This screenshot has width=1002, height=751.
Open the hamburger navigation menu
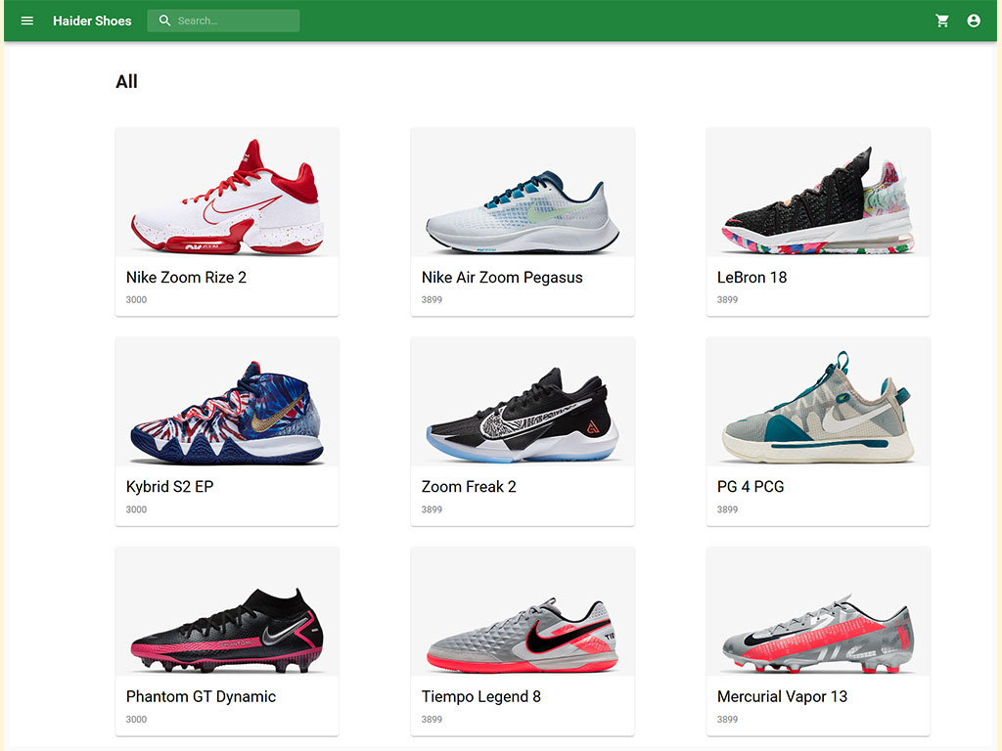(x=26, y=22)
